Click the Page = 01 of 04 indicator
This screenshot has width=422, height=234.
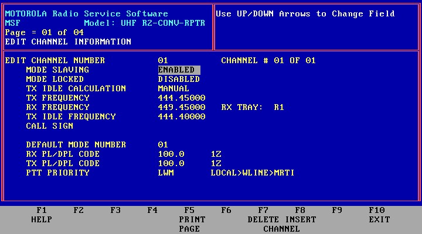(x=45, y=33)
